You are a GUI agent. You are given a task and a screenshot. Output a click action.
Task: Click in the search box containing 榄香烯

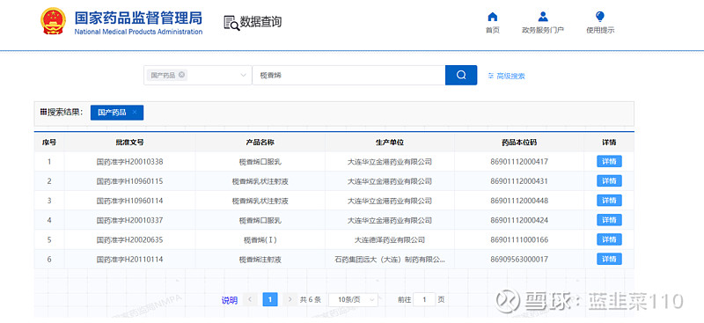348,75
